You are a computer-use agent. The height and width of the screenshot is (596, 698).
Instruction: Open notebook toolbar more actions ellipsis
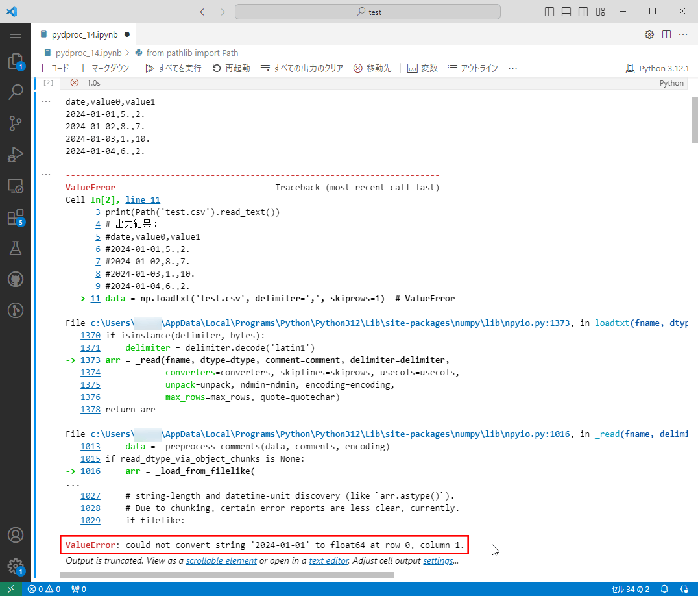[x=512, y=68]
